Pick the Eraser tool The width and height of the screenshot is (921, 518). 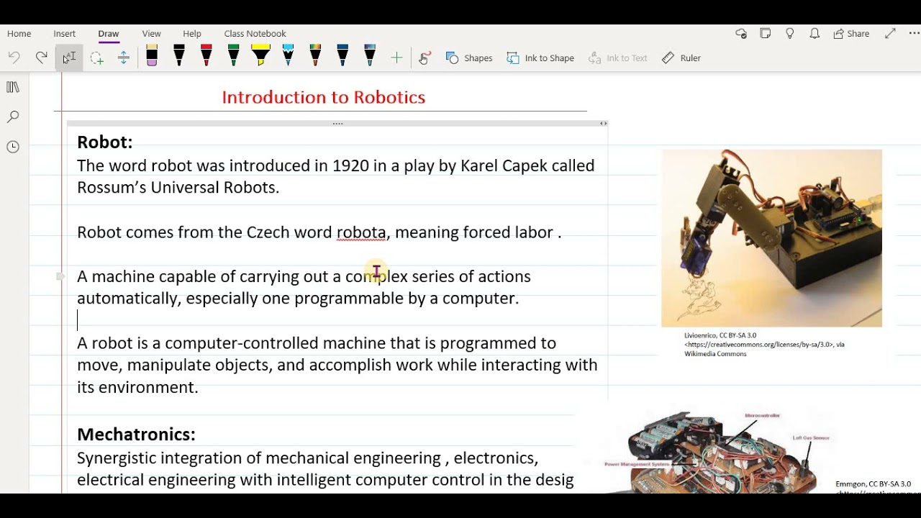click(152, 56)
